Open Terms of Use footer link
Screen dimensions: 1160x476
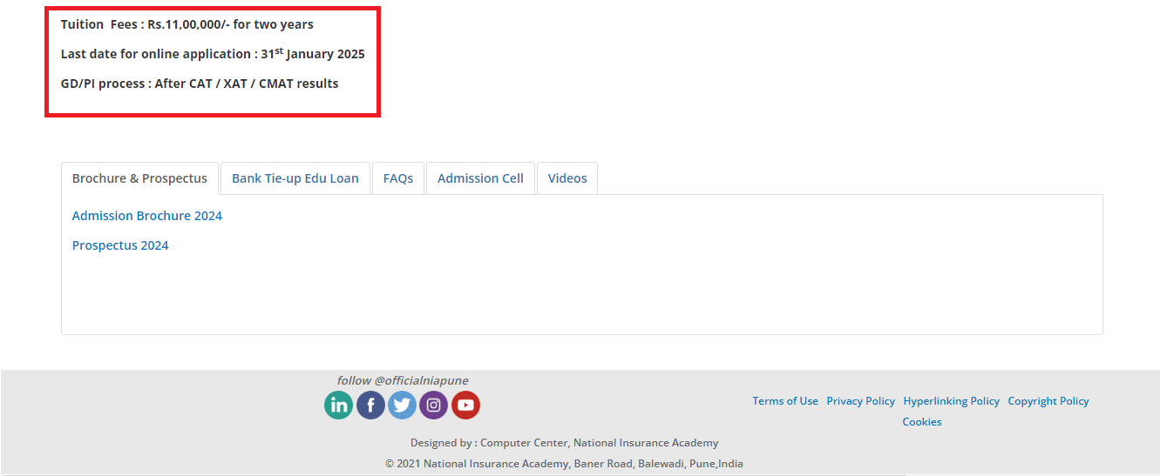coord(785,401)
